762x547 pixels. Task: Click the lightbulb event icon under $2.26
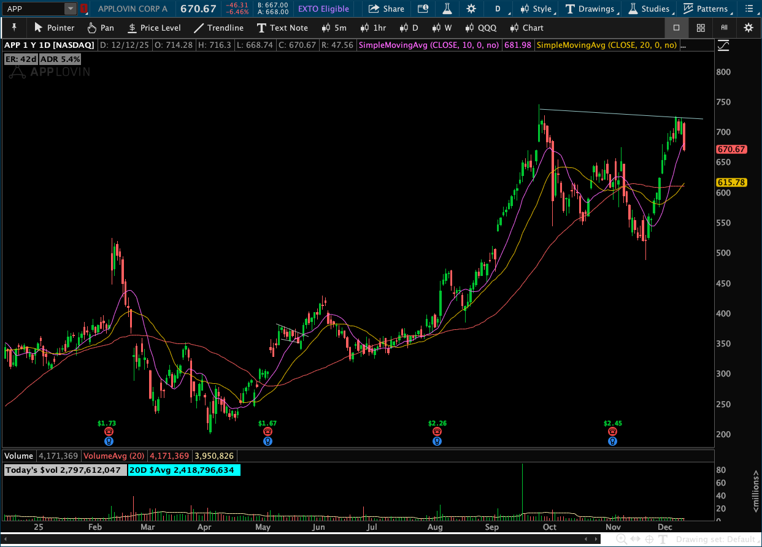[437, 441]
